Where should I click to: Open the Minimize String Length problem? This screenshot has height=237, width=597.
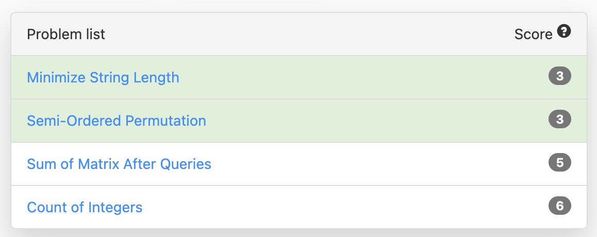(x=103, y=78)
